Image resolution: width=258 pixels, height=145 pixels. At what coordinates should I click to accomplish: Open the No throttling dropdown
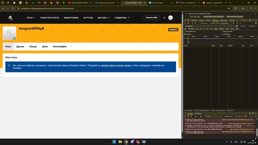(226, 23)
